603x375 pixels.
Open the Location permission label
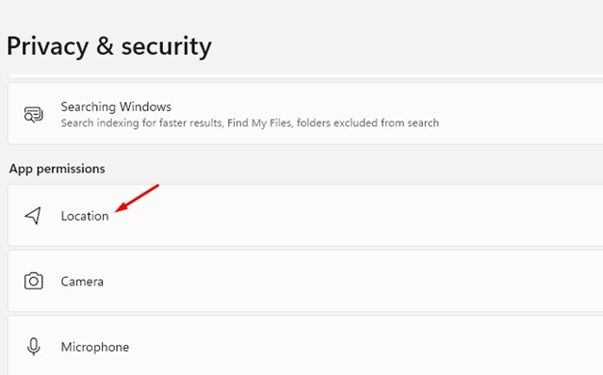click(85, 216)
